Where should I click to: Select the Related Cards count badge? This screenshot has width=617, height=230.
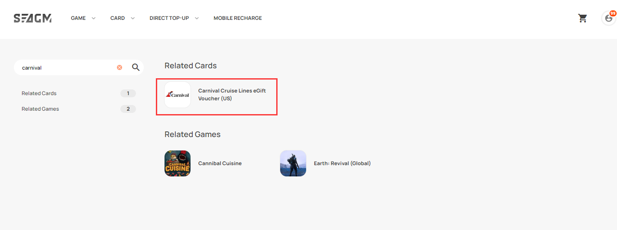click(x=128, y=93)
